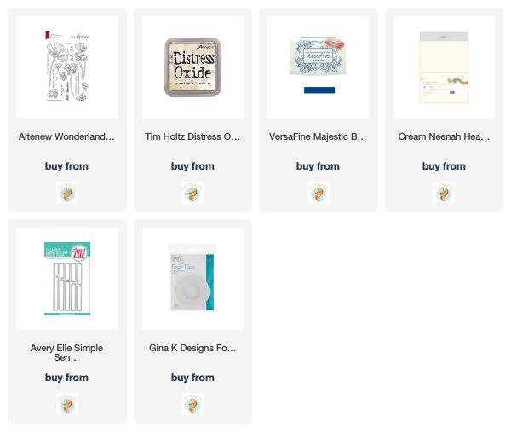Open the Distress Oxide antique linen ink pad image
Viewport: 511px width, 434px height.
click(192, 67)
